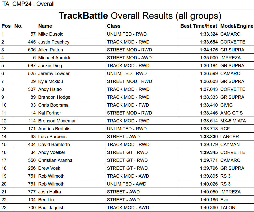Click the Class column header
This screenshot has height=212, width=254.
point(114,26)
